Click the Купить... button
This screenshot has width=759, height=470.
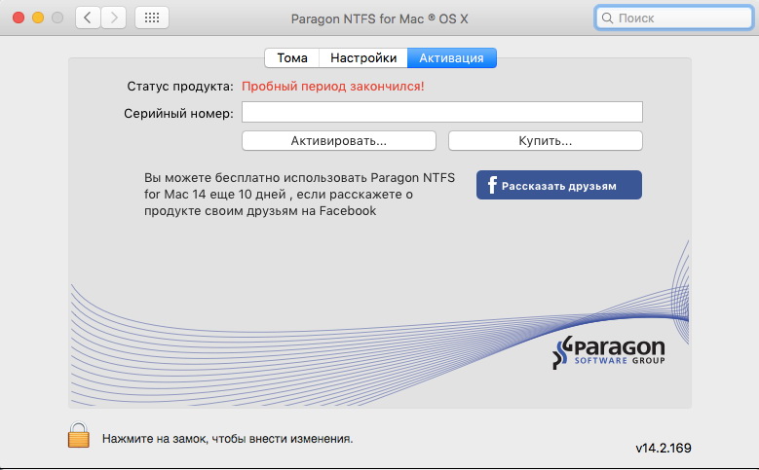click(545, 141)
